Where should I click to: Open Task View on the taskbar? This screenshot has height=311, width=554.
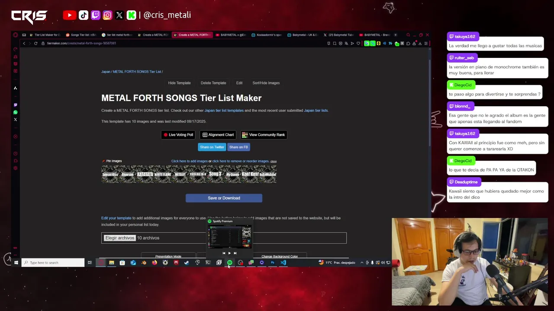[x=90, y=263]
